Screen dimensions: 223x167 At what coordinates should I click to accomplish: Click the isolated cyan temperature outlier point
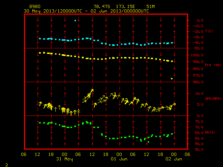coord(75,21)
